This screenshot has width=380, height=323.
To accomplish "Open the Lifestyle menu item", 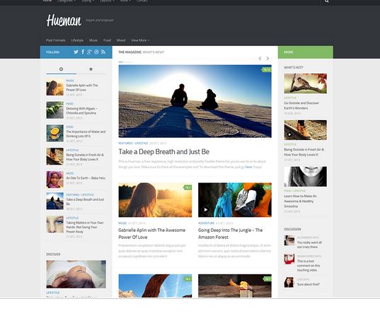I will pos(77,40).
